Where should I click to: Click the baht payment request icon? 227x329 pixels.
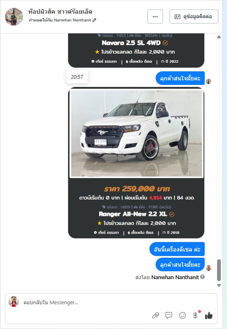195,315
